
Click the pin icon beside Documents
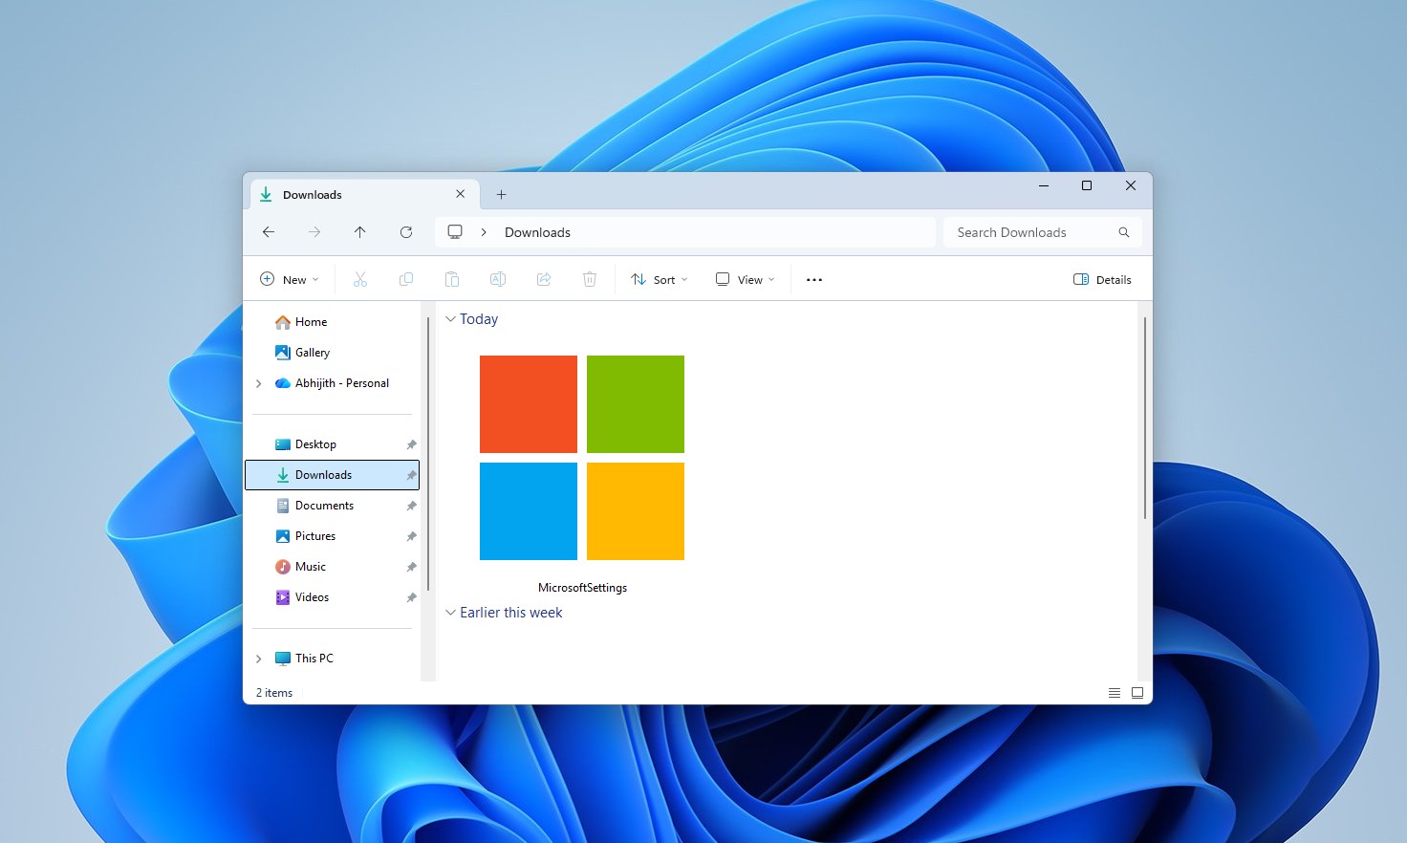411,506
